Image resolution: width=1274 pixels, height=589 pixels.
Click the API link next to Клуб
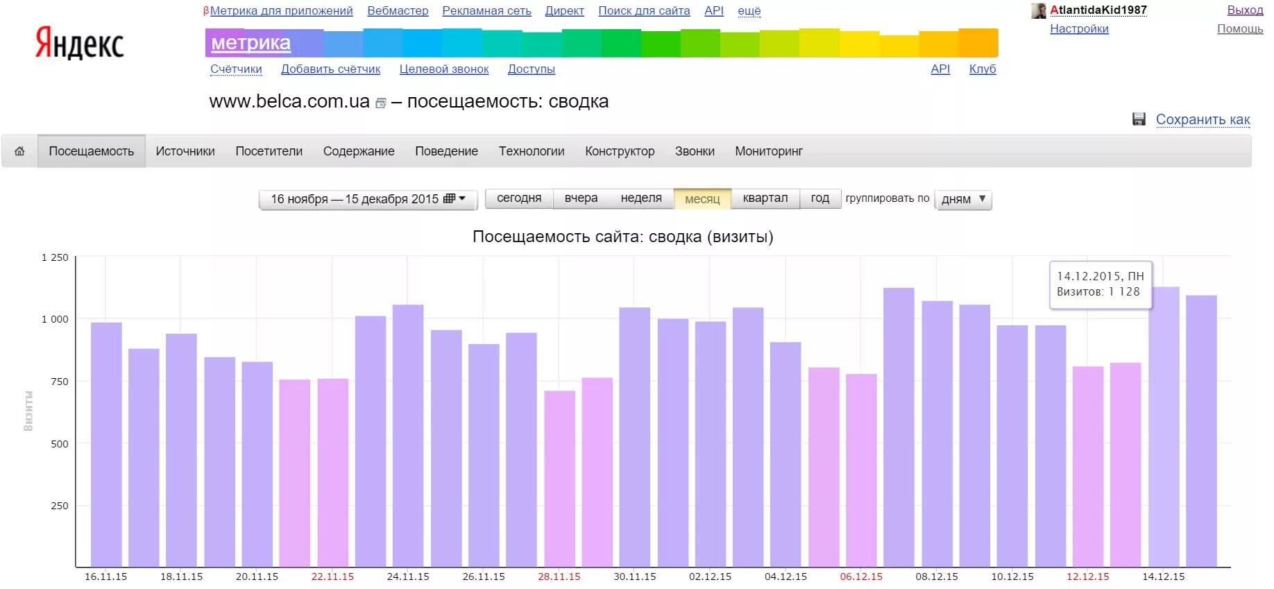coord(940,69)
